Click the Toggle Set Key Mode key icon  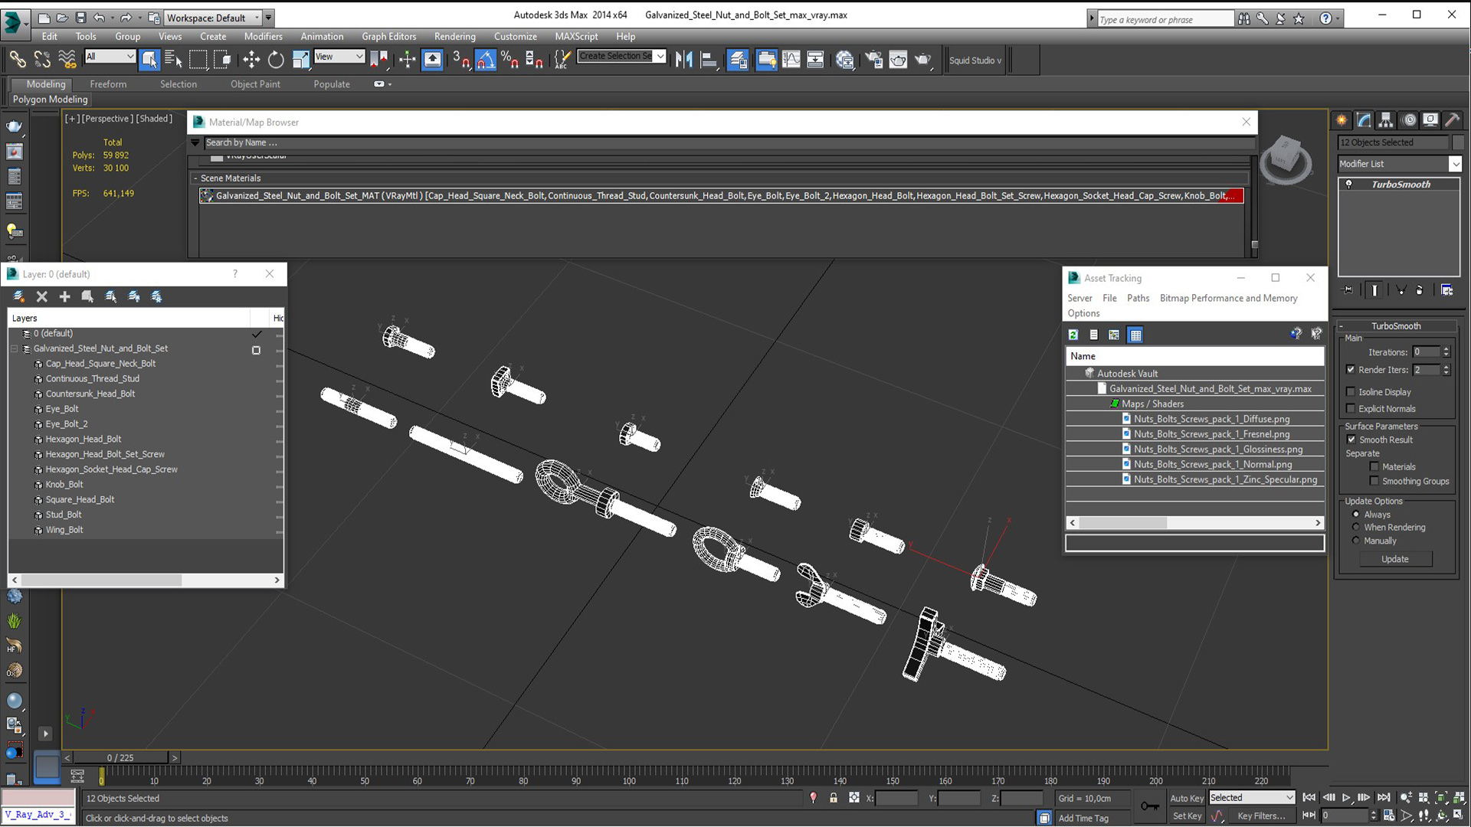[x=1150, y=806]
